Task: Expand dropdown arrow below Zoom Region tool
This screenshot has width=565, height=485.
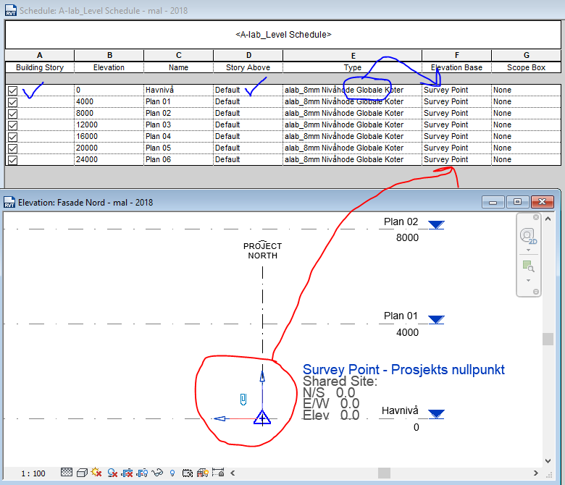Action: coord(528,281)
